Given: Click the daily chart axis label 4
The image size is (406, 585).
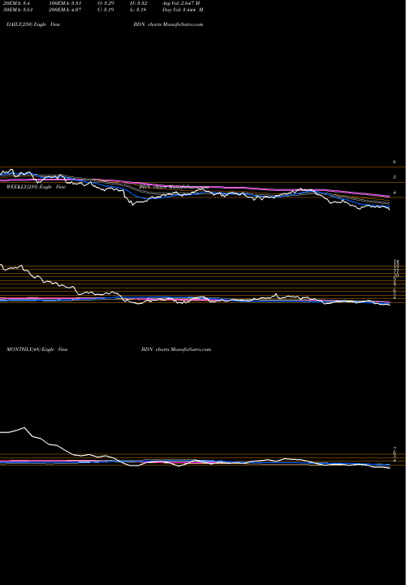Looking at the screenshot, I should [394, 193].
